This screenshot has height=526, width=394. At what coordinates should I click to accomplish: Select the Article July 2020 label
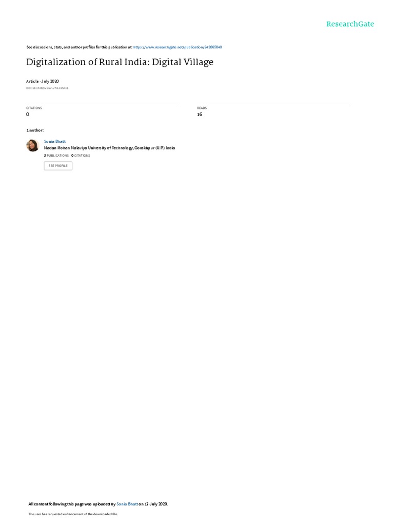coord(43,81)
